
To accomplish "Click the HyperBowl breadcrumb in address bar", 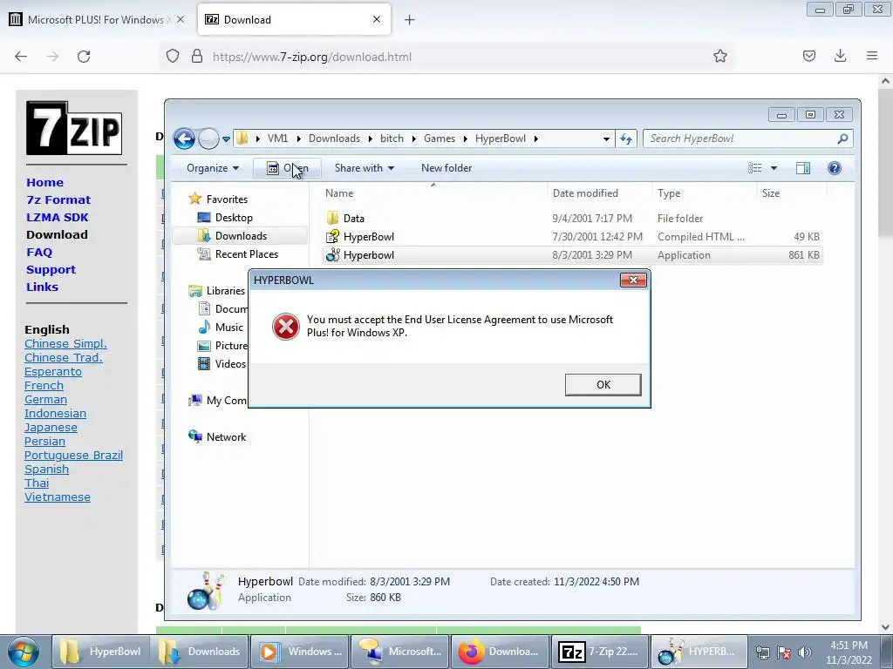I will tap(500, 139).
